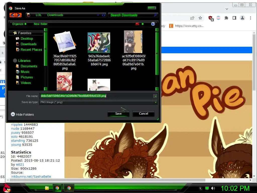Select file 36ac8feb0119257057d8588cfb286f5859a5a8a6.png
Image resolution: width=257 pixels, height=193 pixels.
pyautogui.click(x=65, y=51)
